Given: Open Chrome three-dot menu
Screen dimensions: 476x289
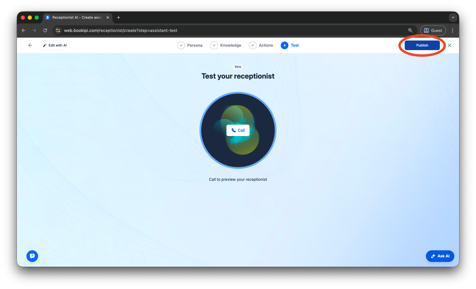Looking at the screenshot, I should coord(453,30).
